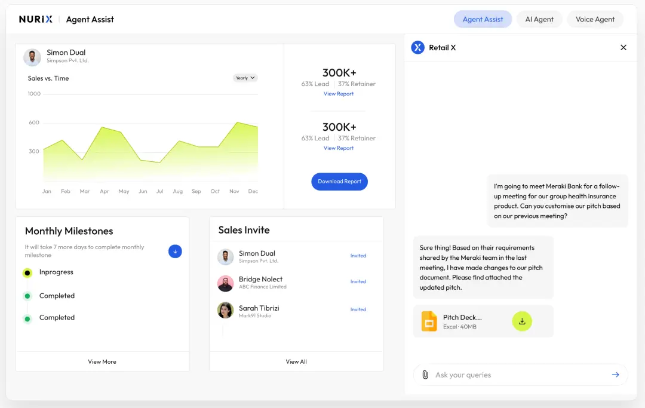This screenshot has height=408, width=645.
Task: Click Bridge Nolect's avatar in Sales Invite
Action: pos(225,283)
